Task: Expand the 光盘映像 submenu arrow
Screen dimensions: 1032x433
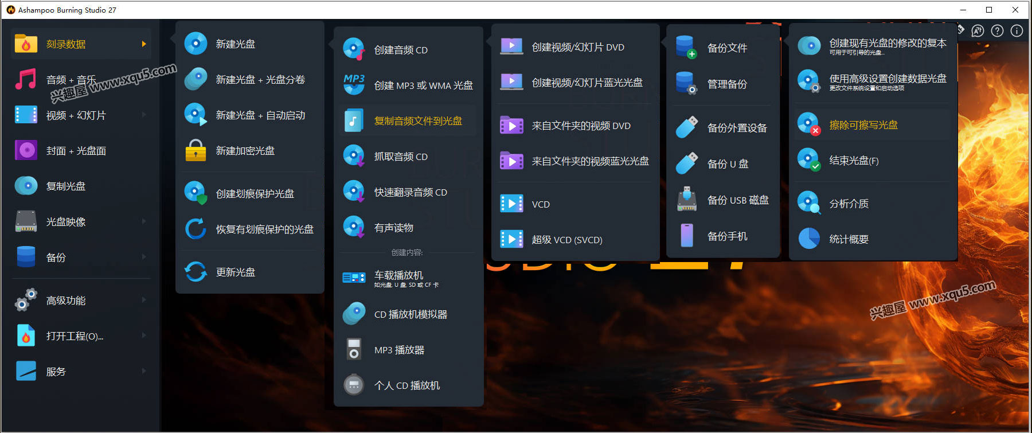Action: [144, 221]
